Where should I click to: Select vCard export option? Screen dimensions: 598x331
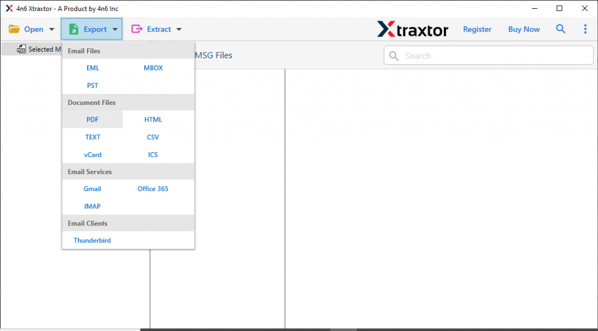[93, 154]
